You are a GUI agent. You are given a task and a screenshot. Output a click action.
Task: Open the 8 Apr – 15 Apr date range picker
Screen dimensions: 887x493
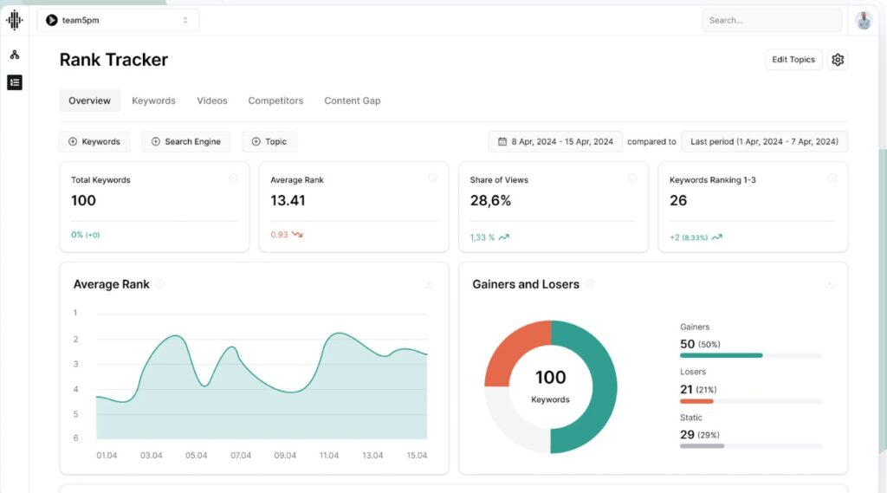coord(555,142)
